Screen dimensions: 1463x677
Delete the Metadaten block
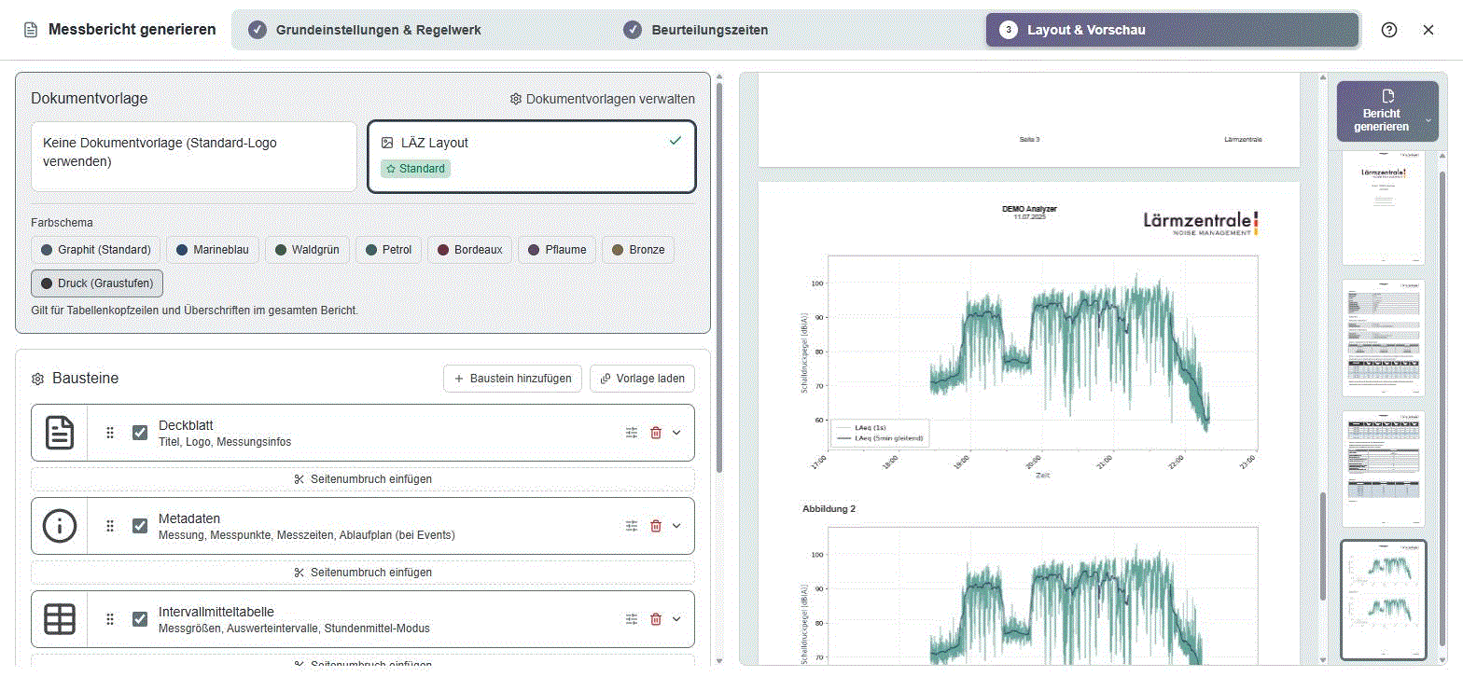click(656, 526)
